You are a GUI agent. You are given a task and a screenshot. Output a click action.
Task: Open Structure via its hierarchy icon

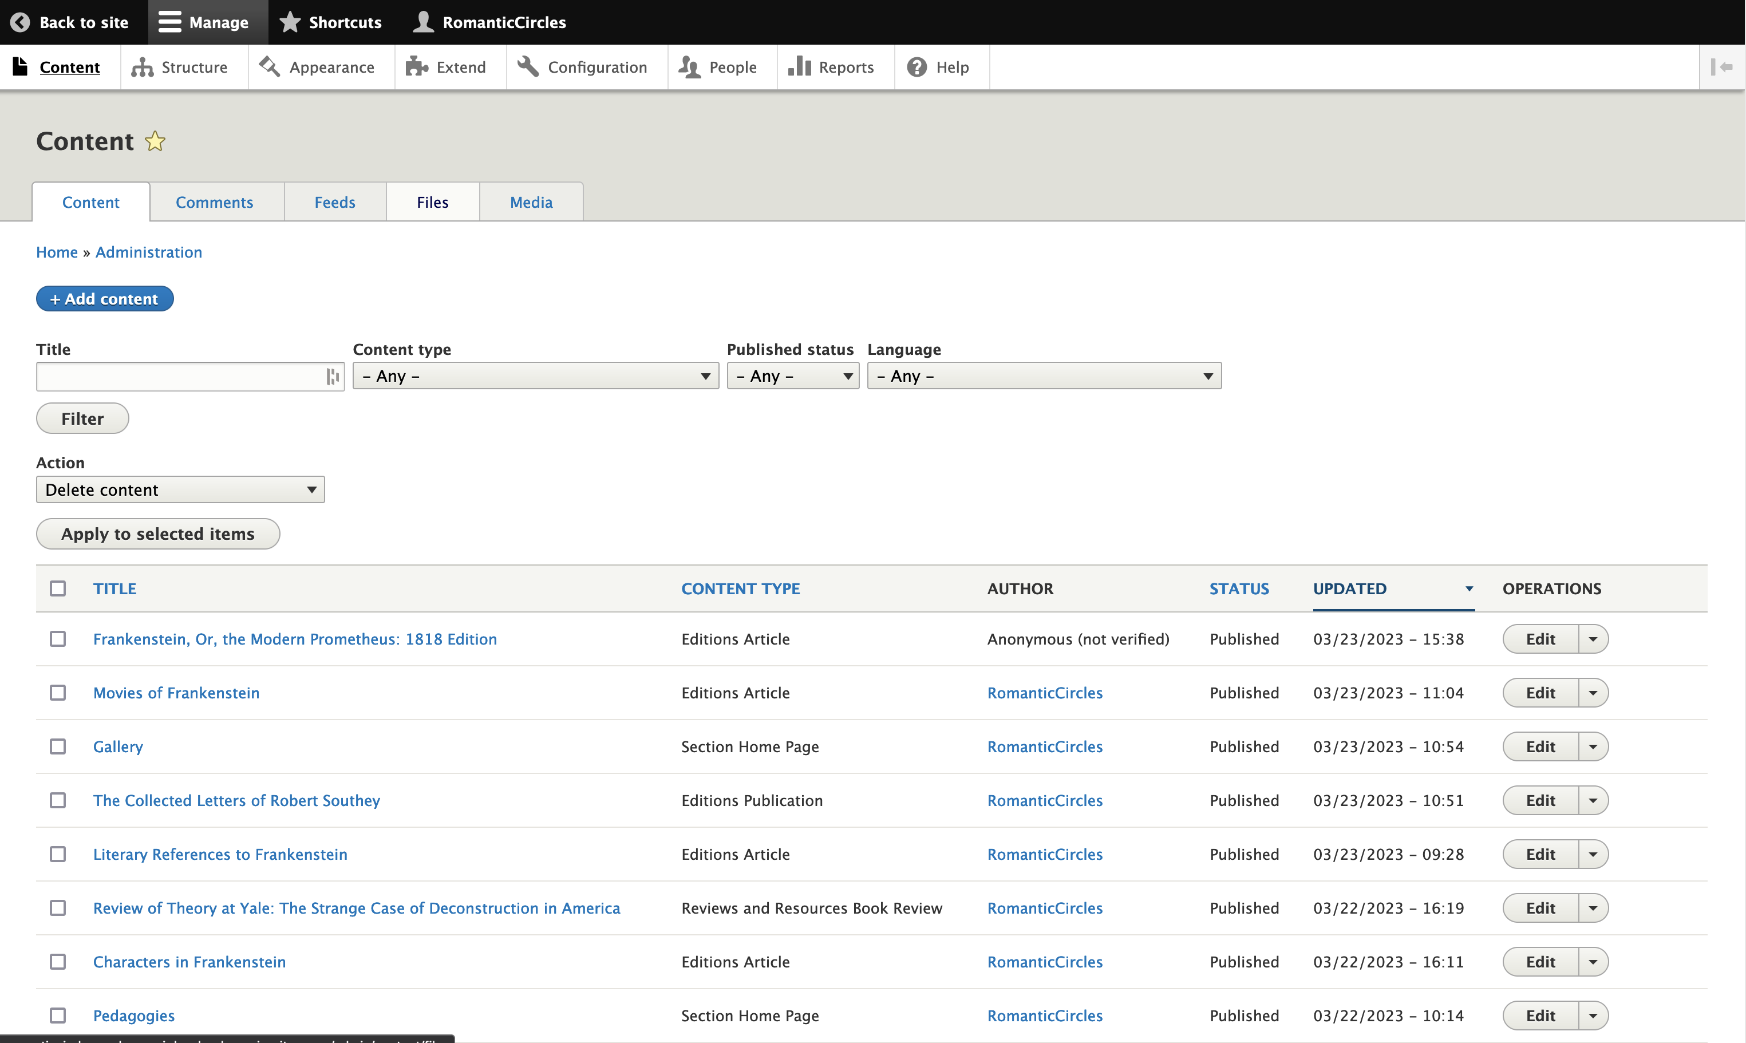pos(142,67)
